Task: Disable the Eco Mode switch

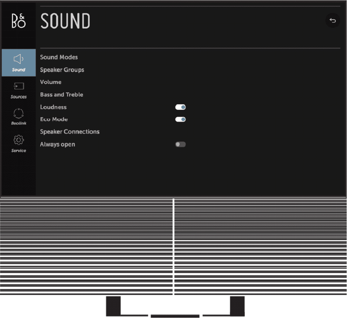Action: click(x=180, y=119)
